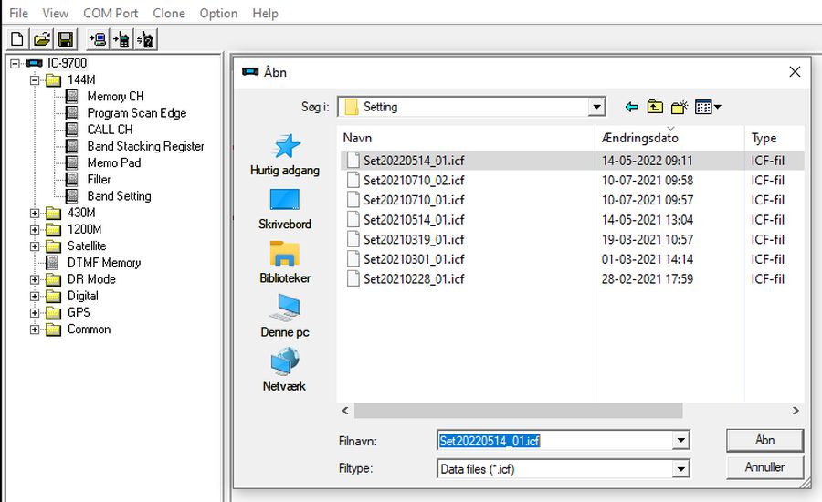Open the COM Port menu
822x502 pixels.
(x=111, y=13)
